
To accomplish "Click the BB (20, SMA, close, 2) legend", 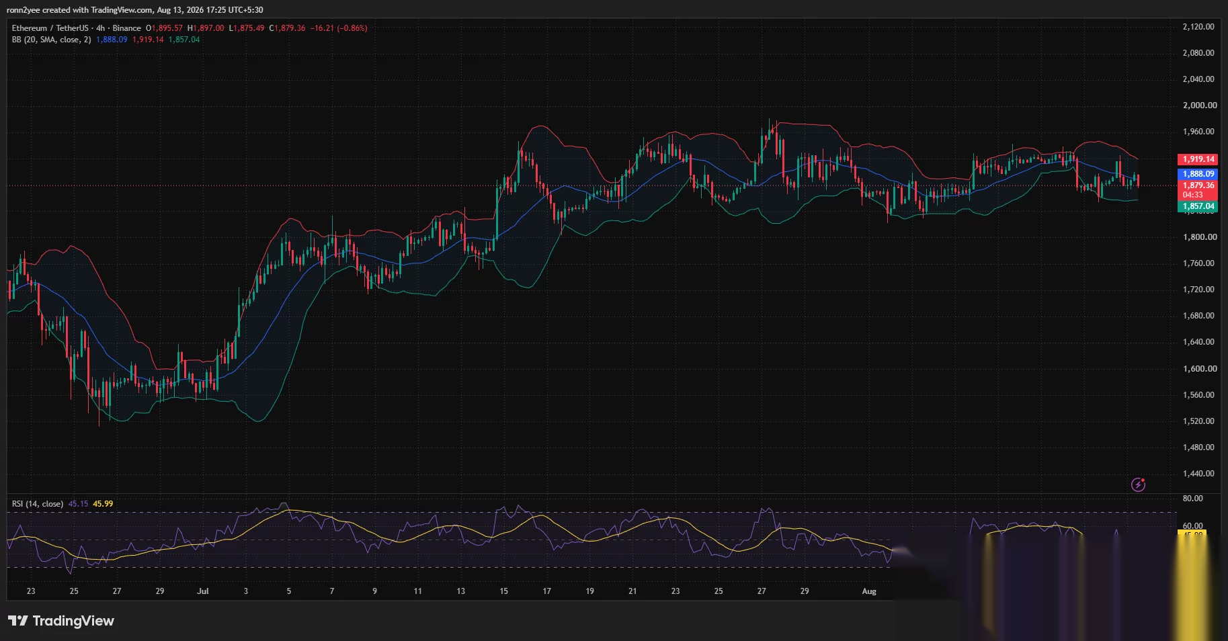I will coord(51,40).
